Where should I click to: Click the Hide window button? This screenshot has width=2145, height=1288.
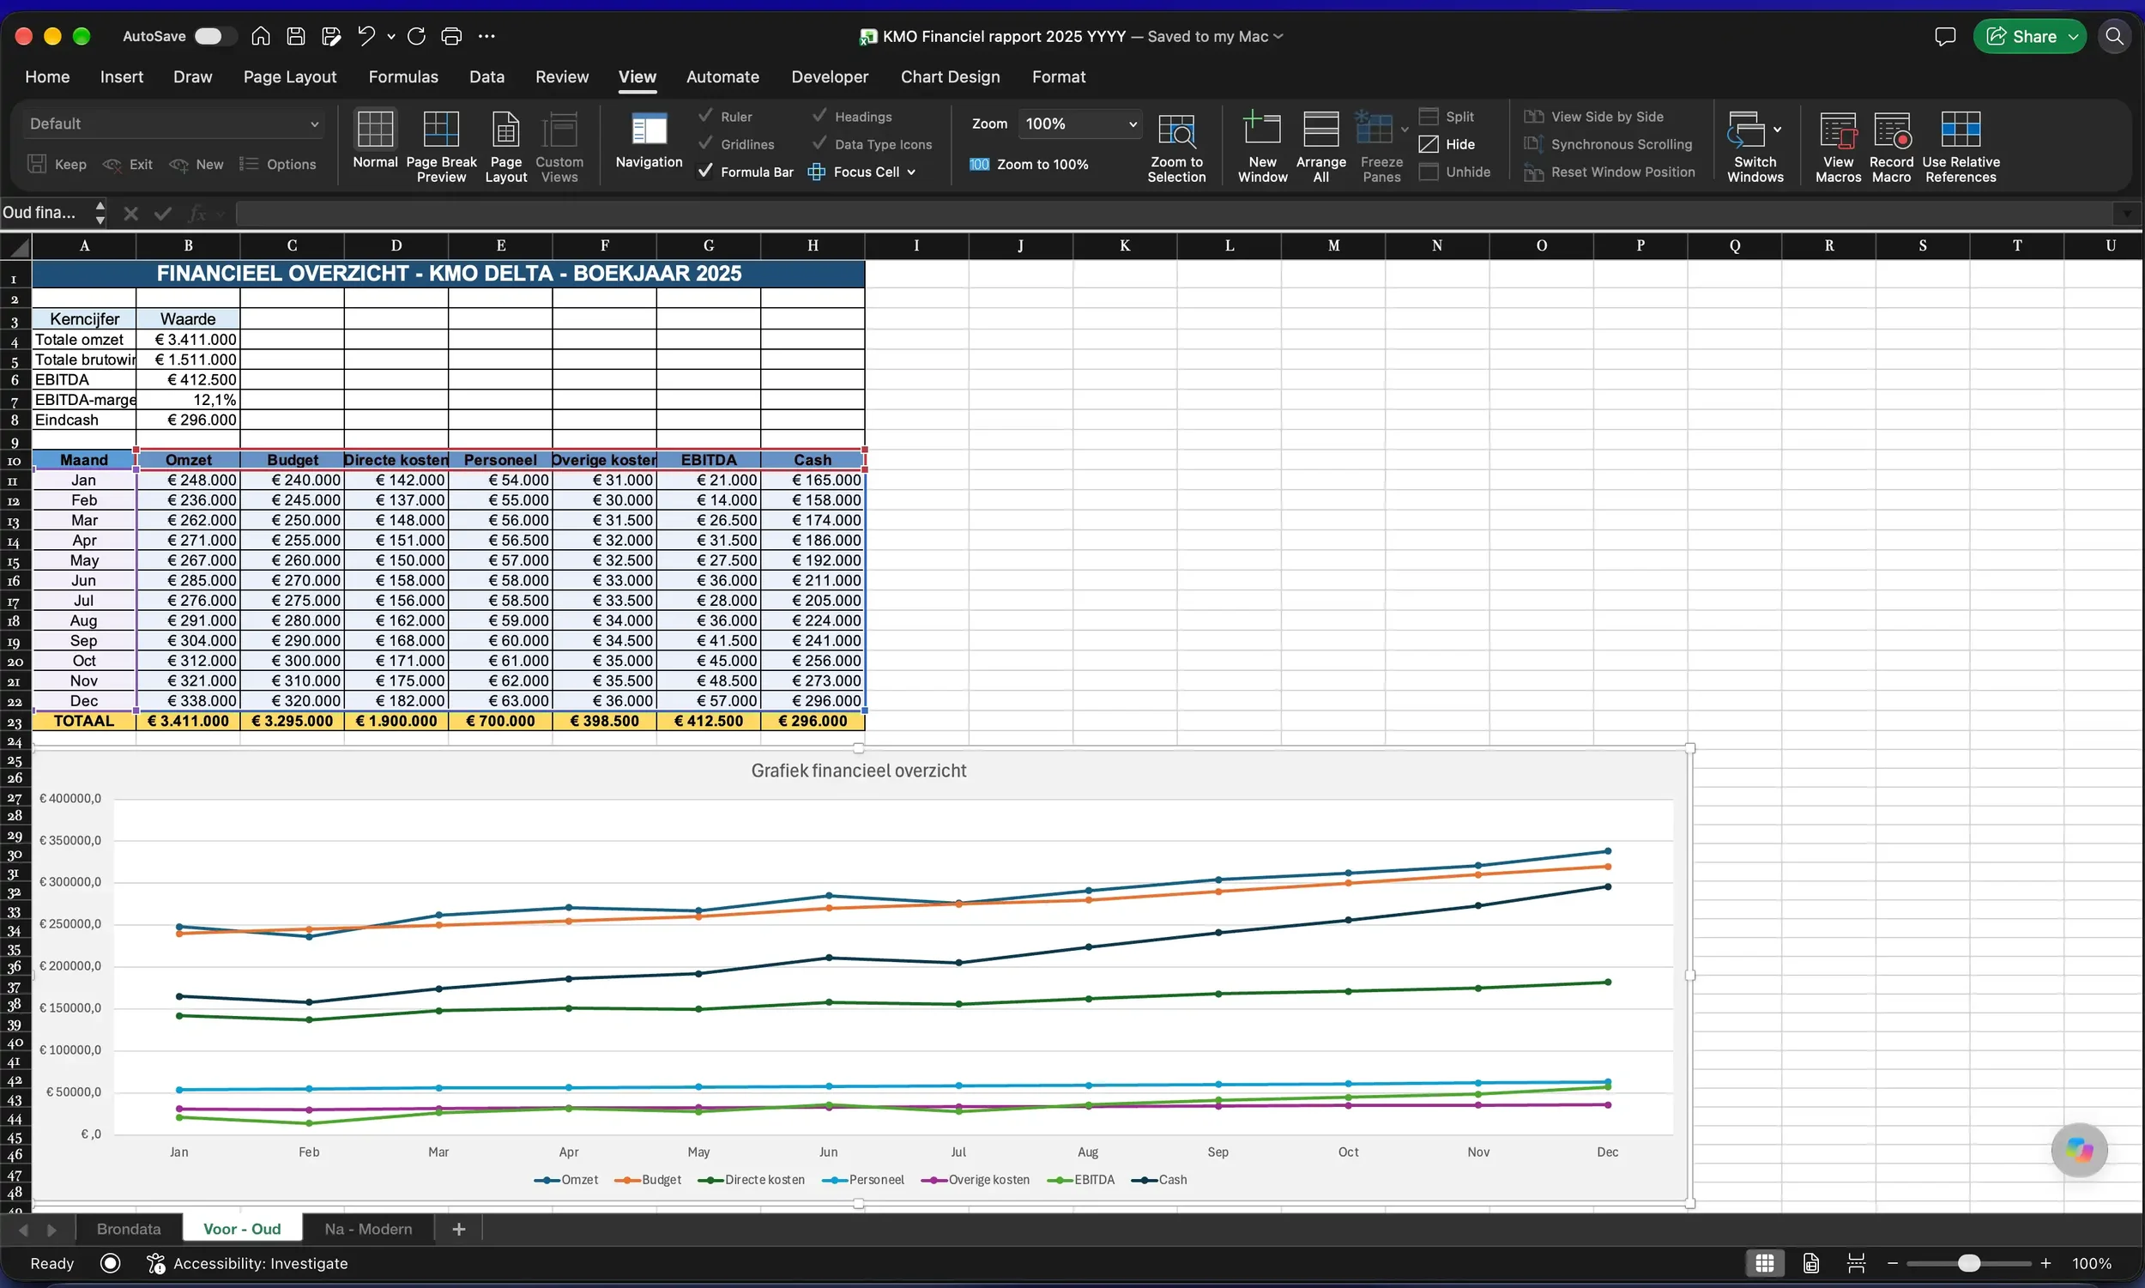1447,144
